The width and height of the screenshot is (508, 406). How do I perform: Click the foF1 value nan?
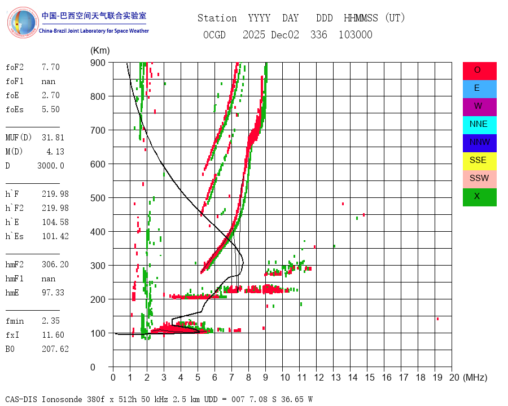click(x=49, y=81)
